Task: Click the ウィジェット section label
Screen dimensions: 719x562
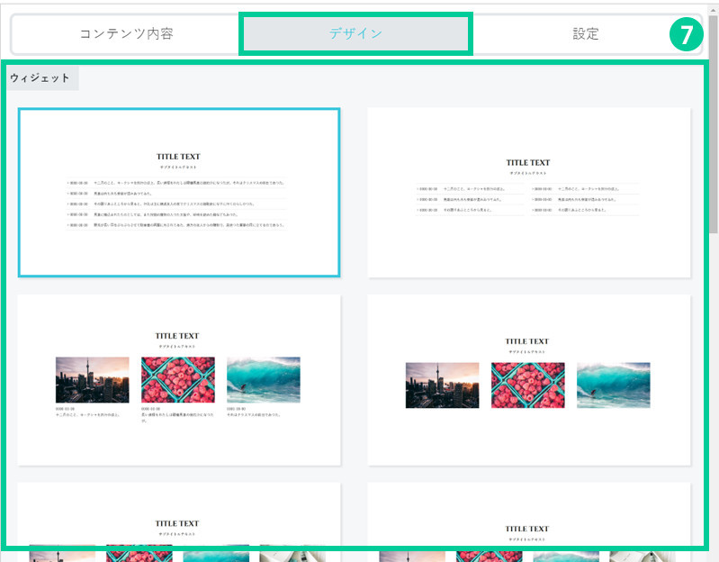Action: tap(40, 78)
